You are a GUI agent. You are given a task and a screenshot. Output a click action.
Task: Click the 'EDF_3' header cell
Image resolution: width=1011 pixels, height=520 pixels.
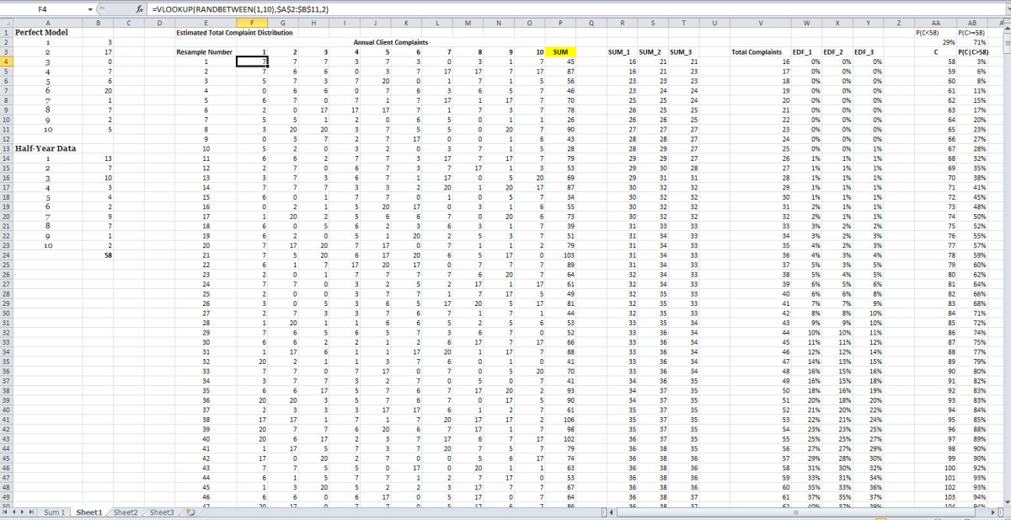tap(868, 51)
